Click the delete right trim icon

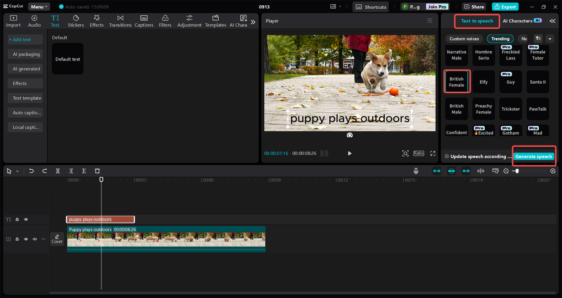[84, 171]
